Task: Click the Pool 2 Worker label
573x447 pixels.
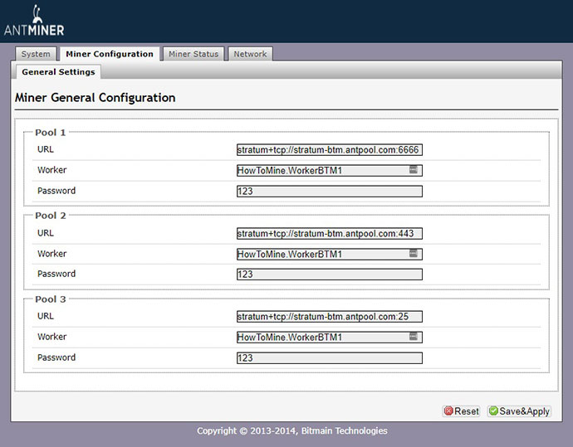Action: tap(51, 254)
